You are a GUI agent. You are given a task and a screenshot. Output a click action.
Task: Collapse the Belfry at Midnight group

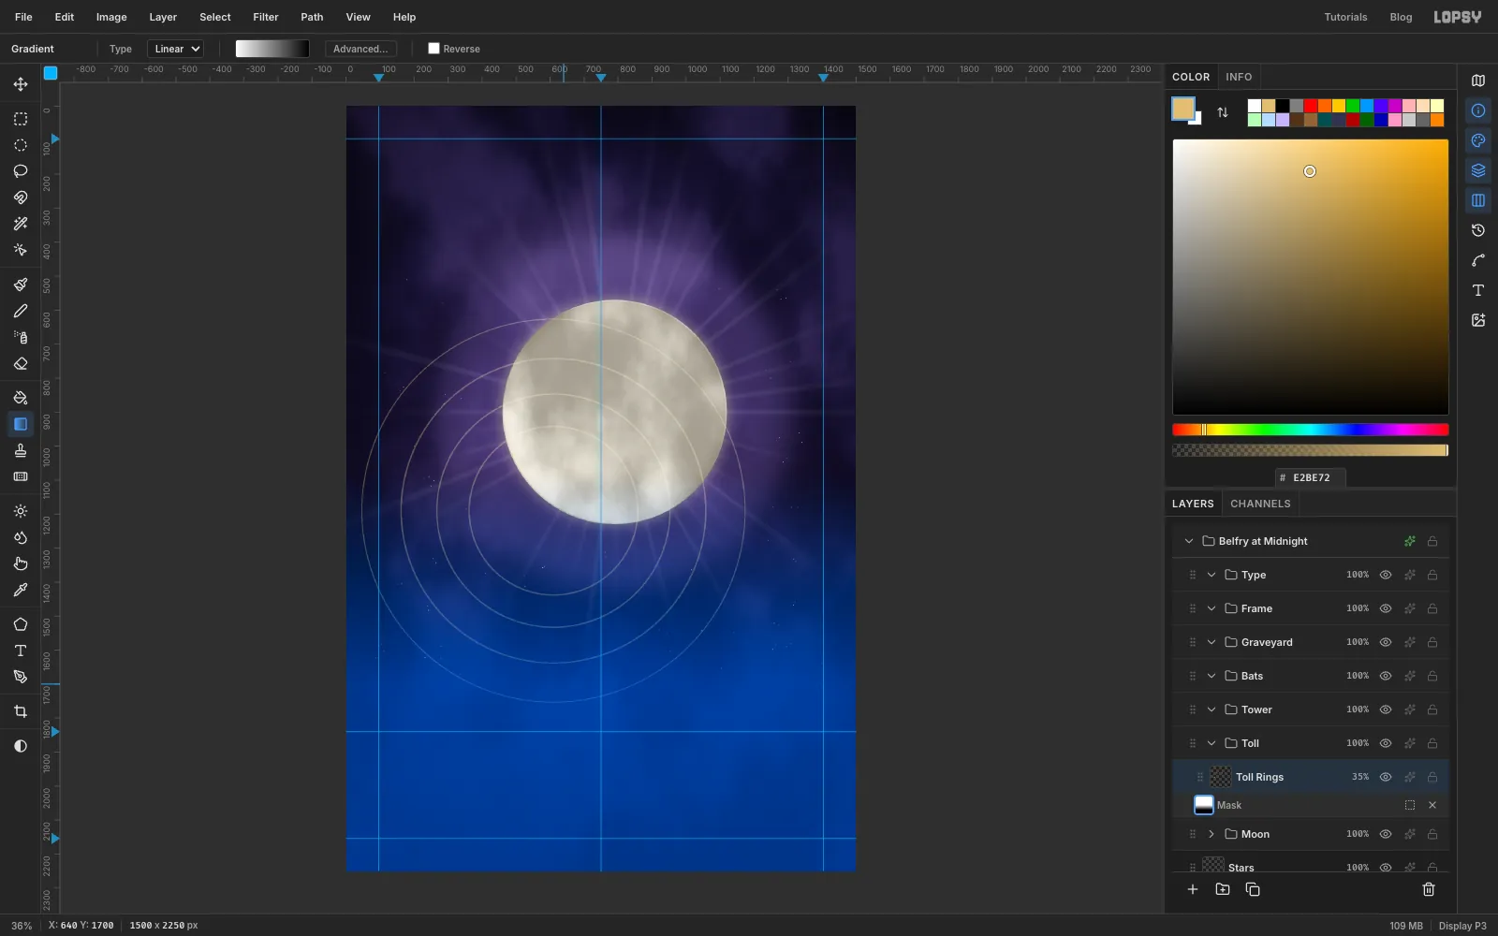click(x=1189, y=541)
